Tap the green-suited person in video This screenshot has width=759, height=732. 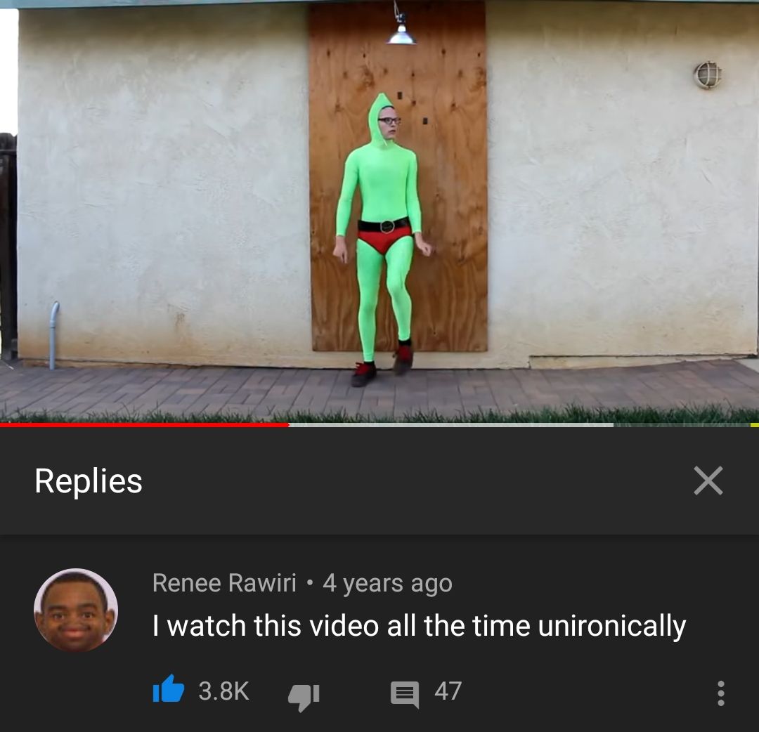(382, 240)
